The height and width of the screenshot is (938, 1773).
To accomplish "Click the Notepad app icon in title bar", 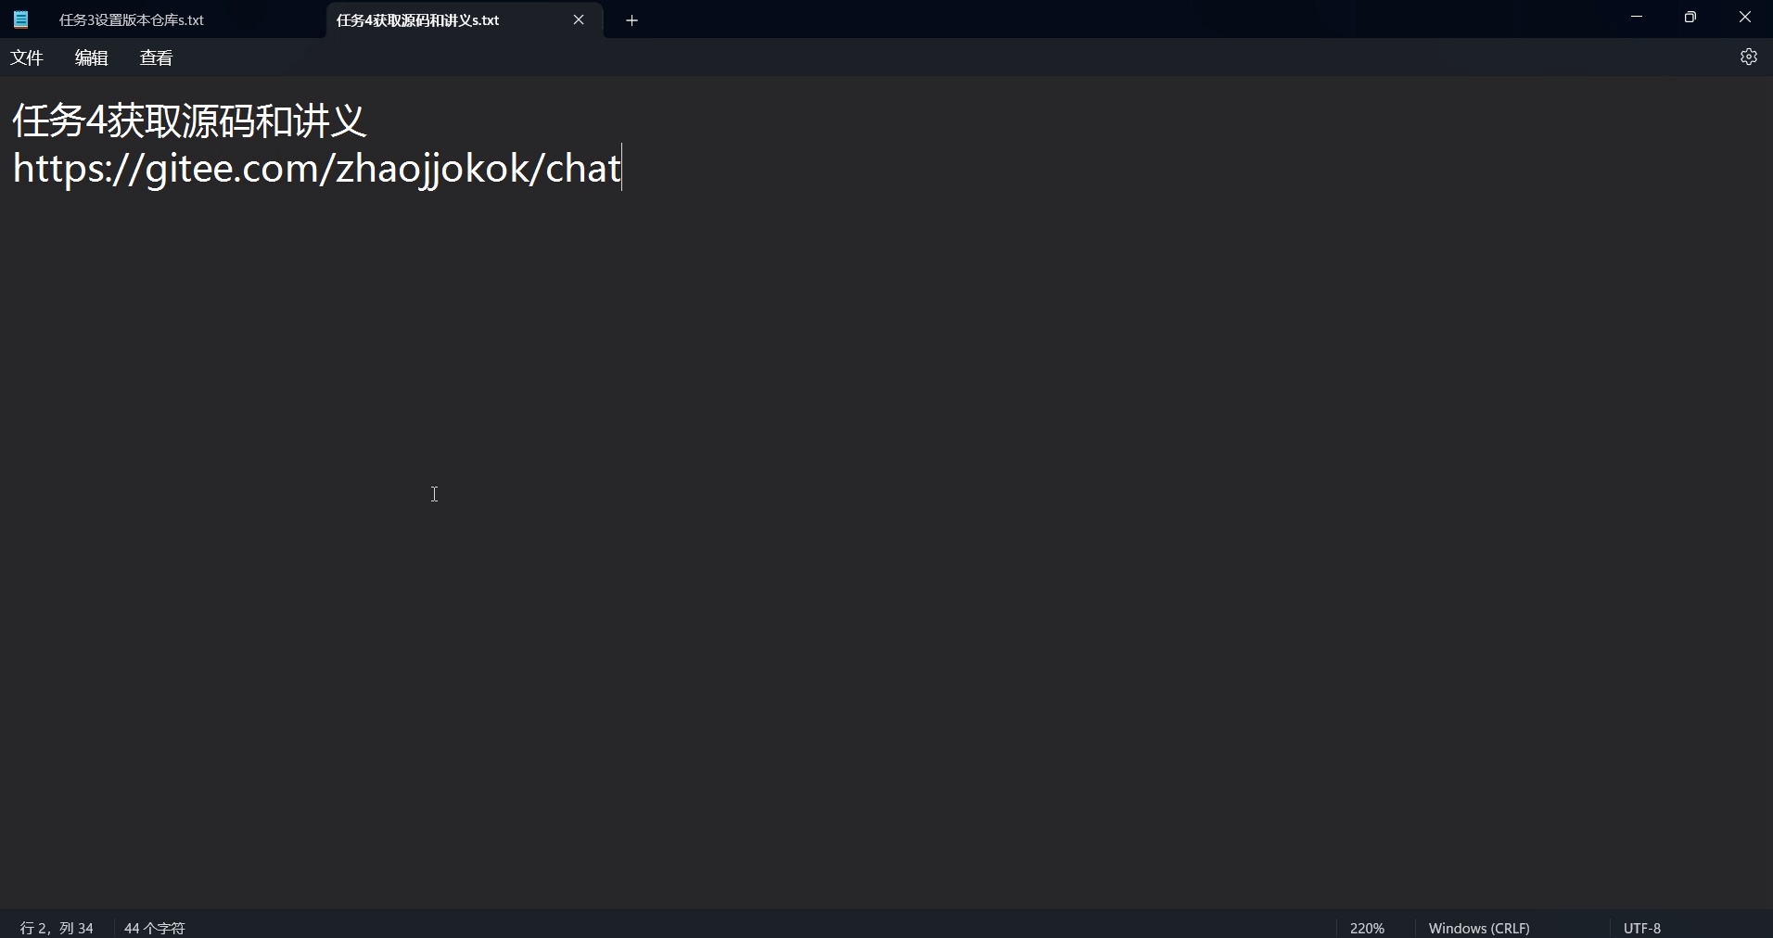I will click(20, 19).
